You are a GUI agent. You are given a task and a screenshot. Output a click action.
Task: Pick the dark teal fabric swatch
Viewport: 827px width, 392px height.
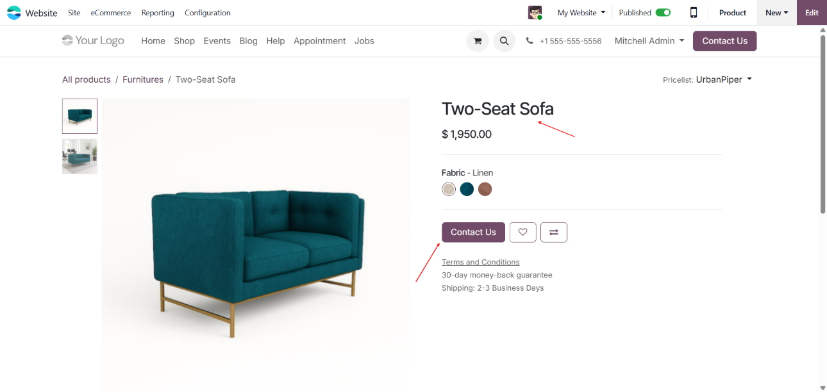point(467,189)
